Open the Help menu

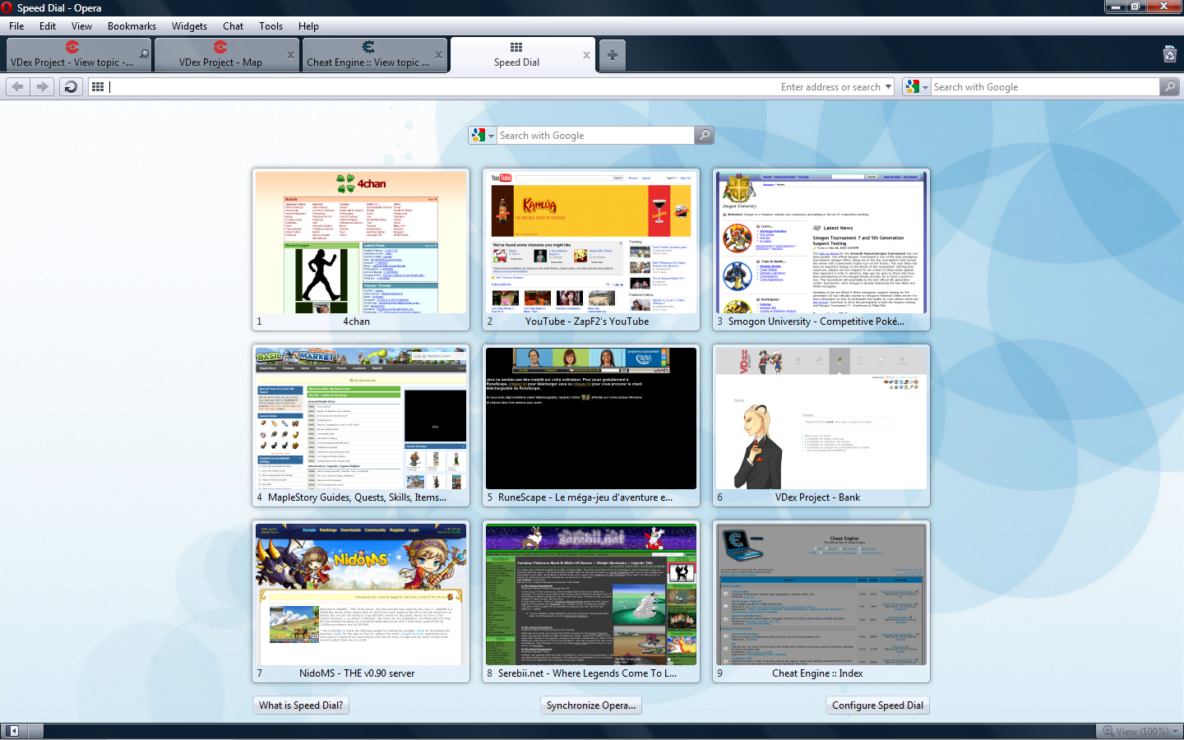[x=308, y=26]
